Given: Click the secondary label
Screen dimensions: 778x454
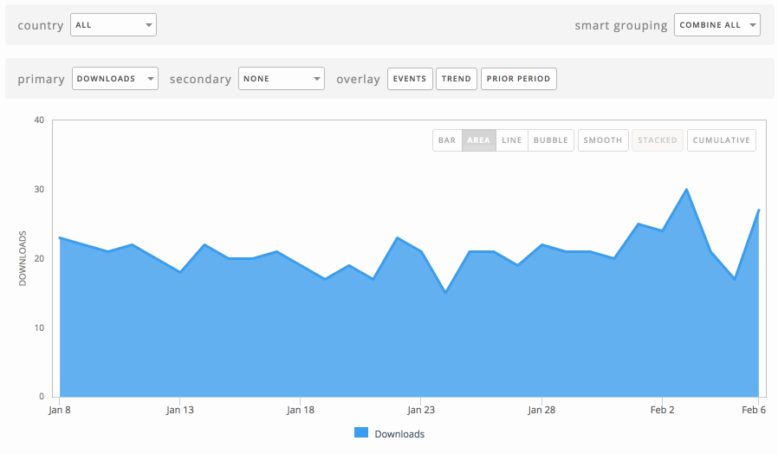Looking at the screenshot, I should pos(200,80).
